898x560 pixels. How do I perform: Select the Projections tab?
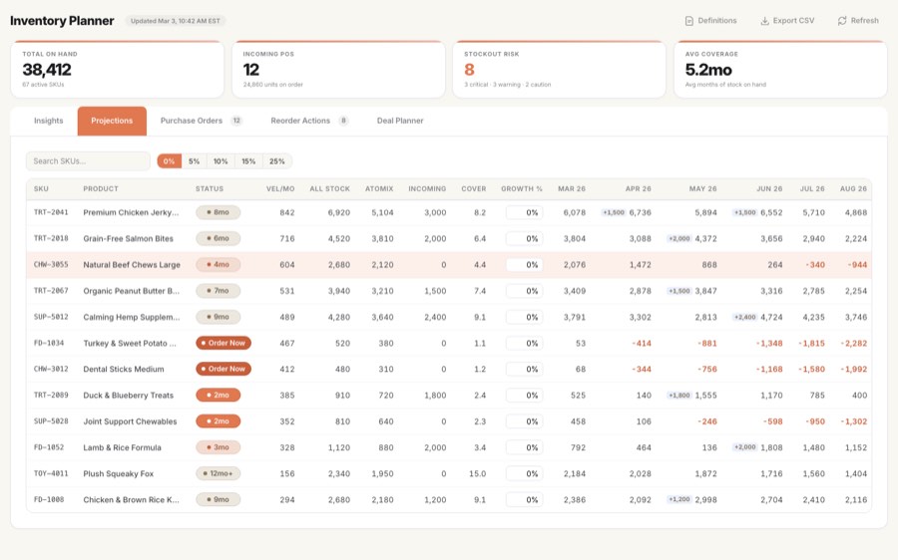pos(112,121)
